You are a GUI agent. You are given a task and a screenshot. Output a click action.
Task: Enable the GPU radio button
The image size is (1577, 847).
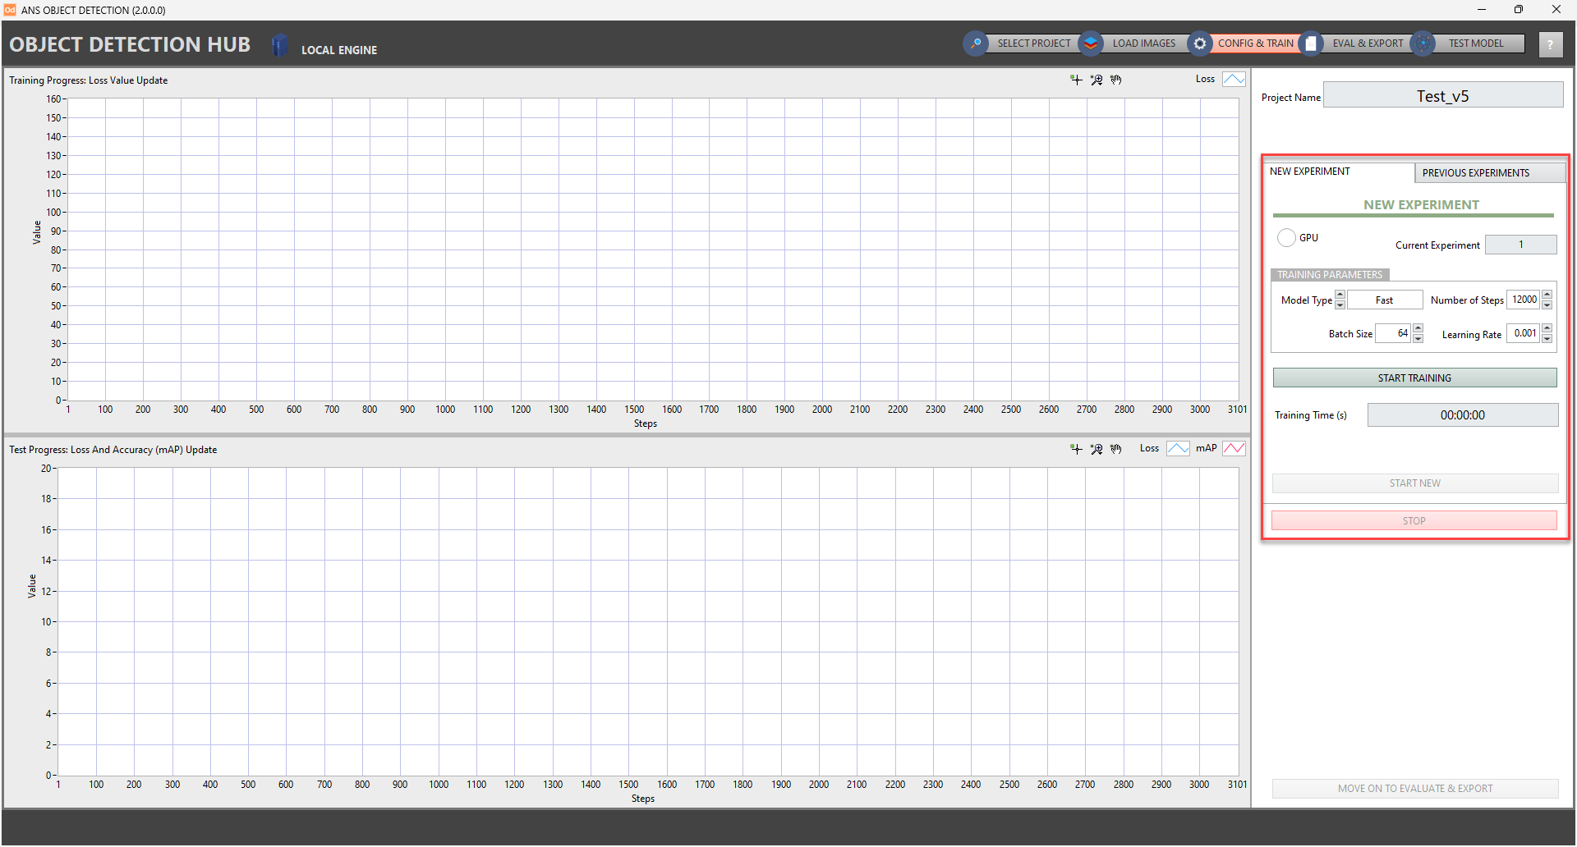tap(1286, 238)
